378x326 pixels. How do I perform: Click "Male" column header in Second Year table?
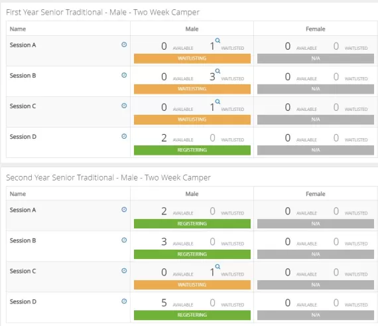(192, 194)
